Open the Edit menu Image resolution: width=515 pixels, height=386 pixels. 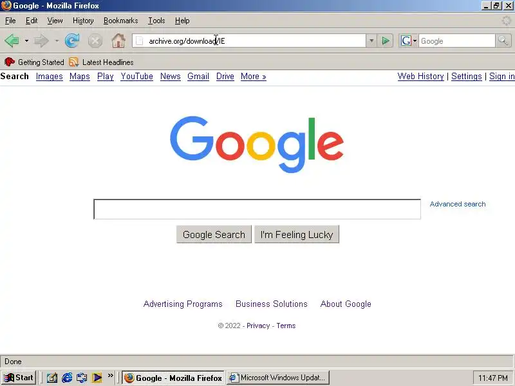point(32,21)
